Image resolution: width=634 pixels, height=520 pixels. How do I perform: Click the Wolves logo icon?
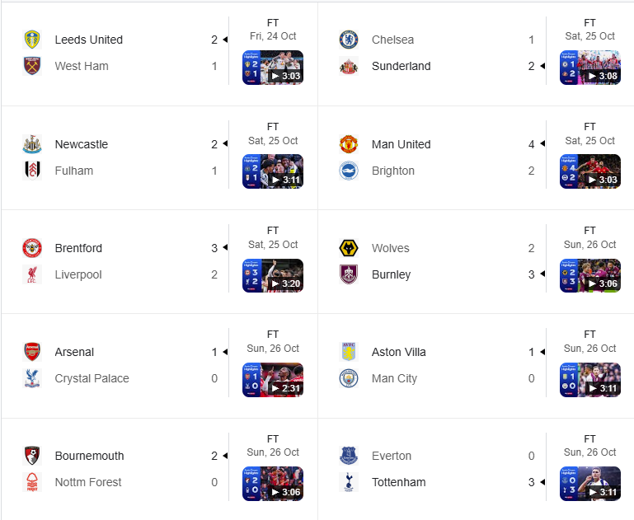(349, 248)
